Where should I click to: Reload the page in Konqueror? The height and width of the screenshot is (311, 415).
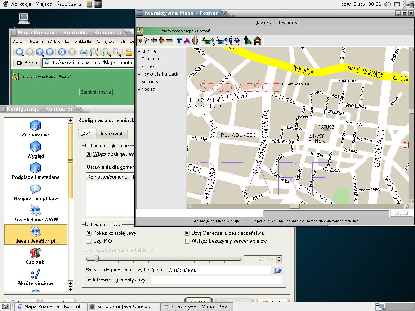point(62,52)
